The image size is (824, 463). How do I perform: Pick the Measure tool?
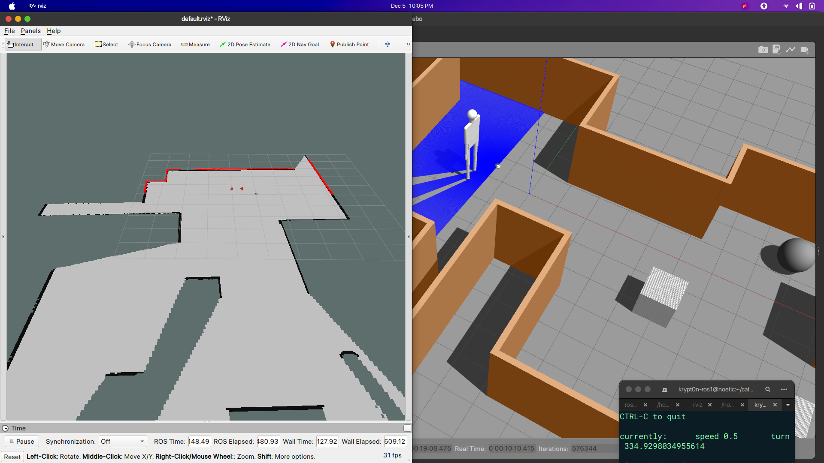pyautogui.click(x=195, y=45)
